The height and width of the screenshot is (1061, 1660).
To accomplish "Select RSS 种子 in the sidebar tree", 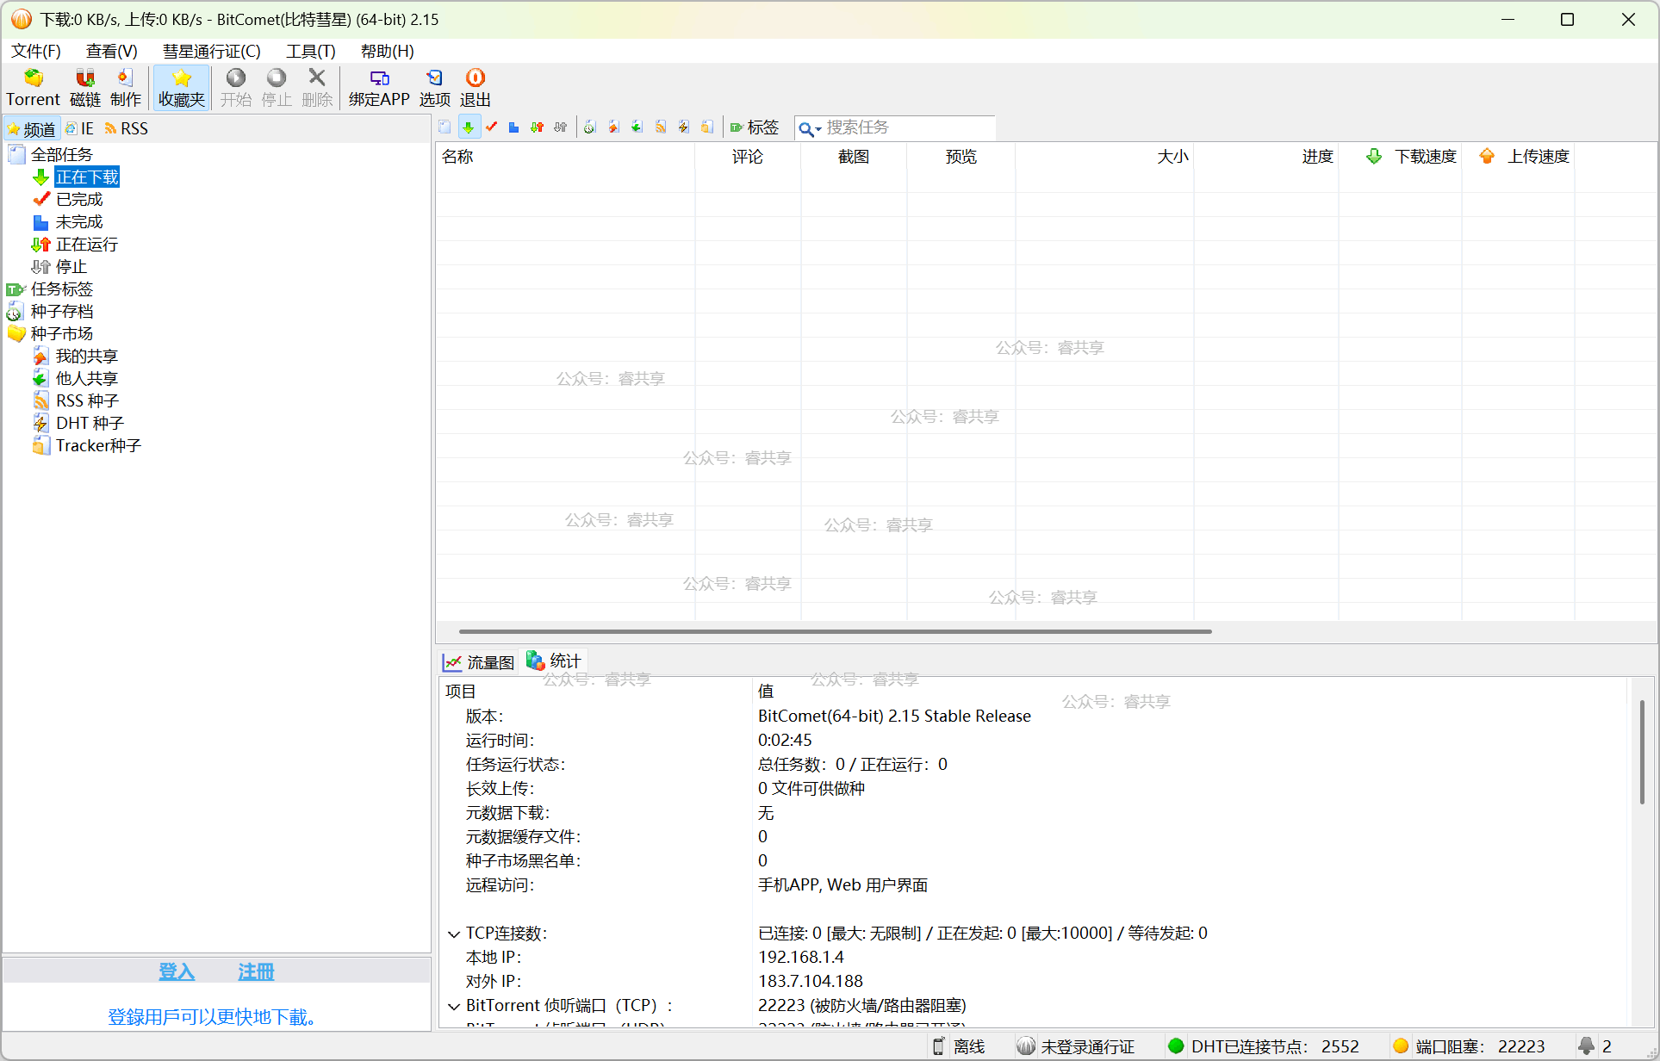I will coord(88,400).
